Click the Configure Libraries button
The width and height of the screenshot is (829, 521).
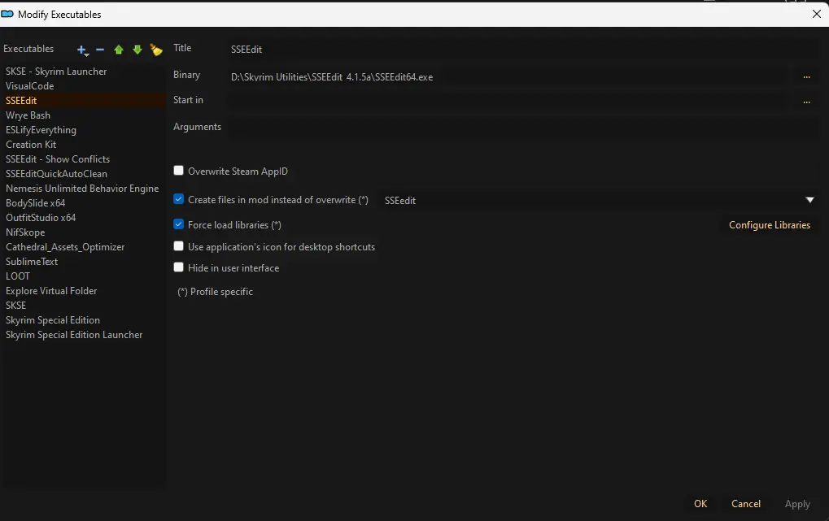pyautogui.click(x=770, y=225)
